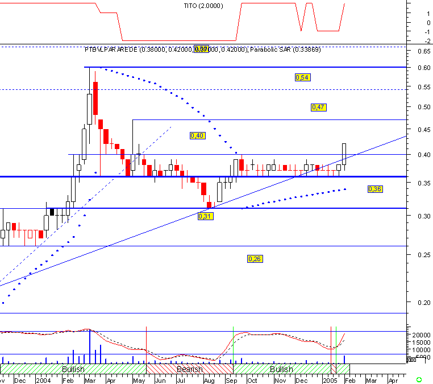Click the yellow 0,31 support label
433x384 pixels.
[206, 216]
